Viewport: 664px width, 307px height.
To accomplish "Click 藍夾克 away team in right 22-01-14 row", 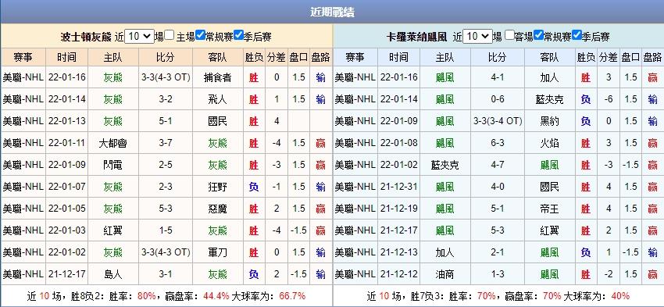I will [x=550, y=99].
